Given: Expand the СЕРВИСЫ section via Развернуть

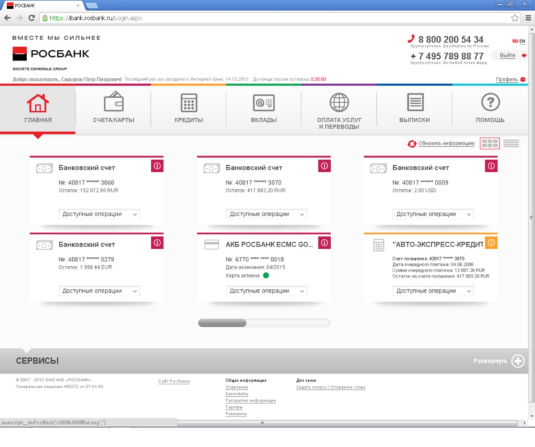Looking at the screenshot, I should tap(490, 361).
